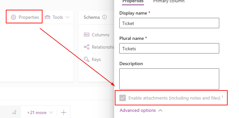Click the Display name field containing Ticket
Screen dimensions: 239x118
(169, 23)
